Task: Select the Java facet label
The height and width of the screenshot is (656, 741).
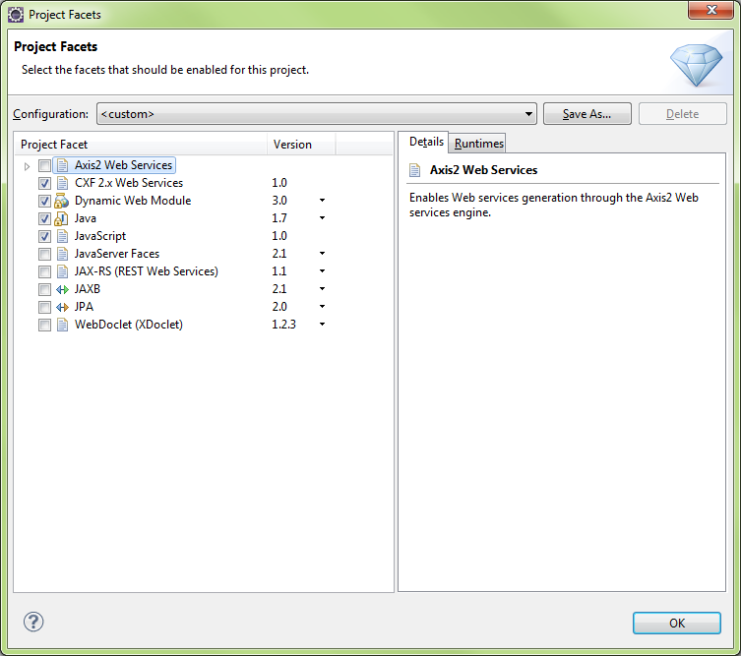Action: [86, 218]
